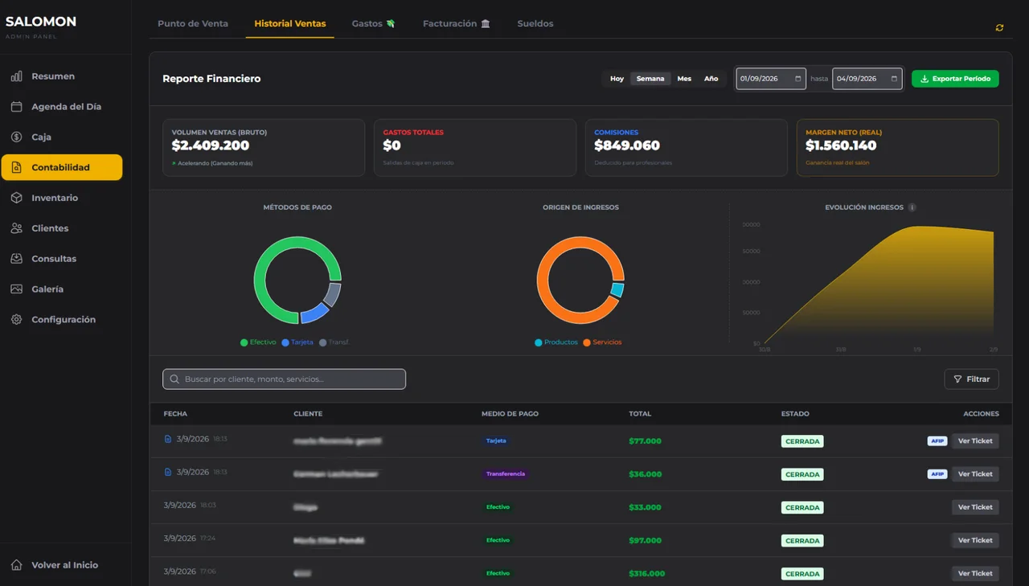The image size is (1029, 586).
Task: Select the Mes period filter
Action: (x=684, y=79)
